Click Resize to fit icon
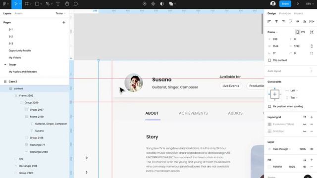317x178 pixels. (x=312, y=32)
